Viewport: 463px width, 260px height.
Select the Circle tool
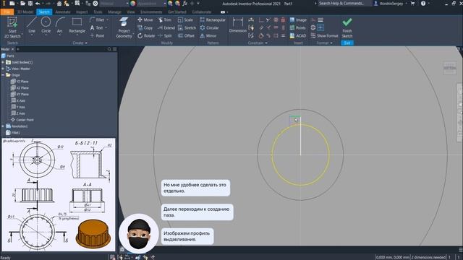[46, 25]
